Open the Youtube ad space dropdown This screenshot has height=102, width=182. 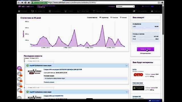[125, 6]
